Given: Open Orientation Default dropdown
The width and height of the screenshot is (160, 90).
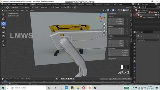Looking at the screenshot, I should (27, 7).
